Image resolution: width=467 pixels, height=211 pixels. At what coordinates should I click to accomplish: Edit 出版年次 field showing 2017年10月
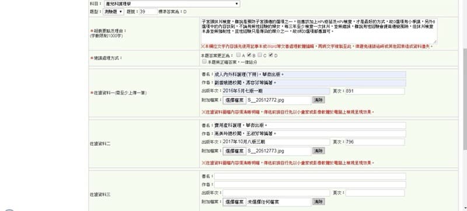pyautogui.click(x=276, y=142)
